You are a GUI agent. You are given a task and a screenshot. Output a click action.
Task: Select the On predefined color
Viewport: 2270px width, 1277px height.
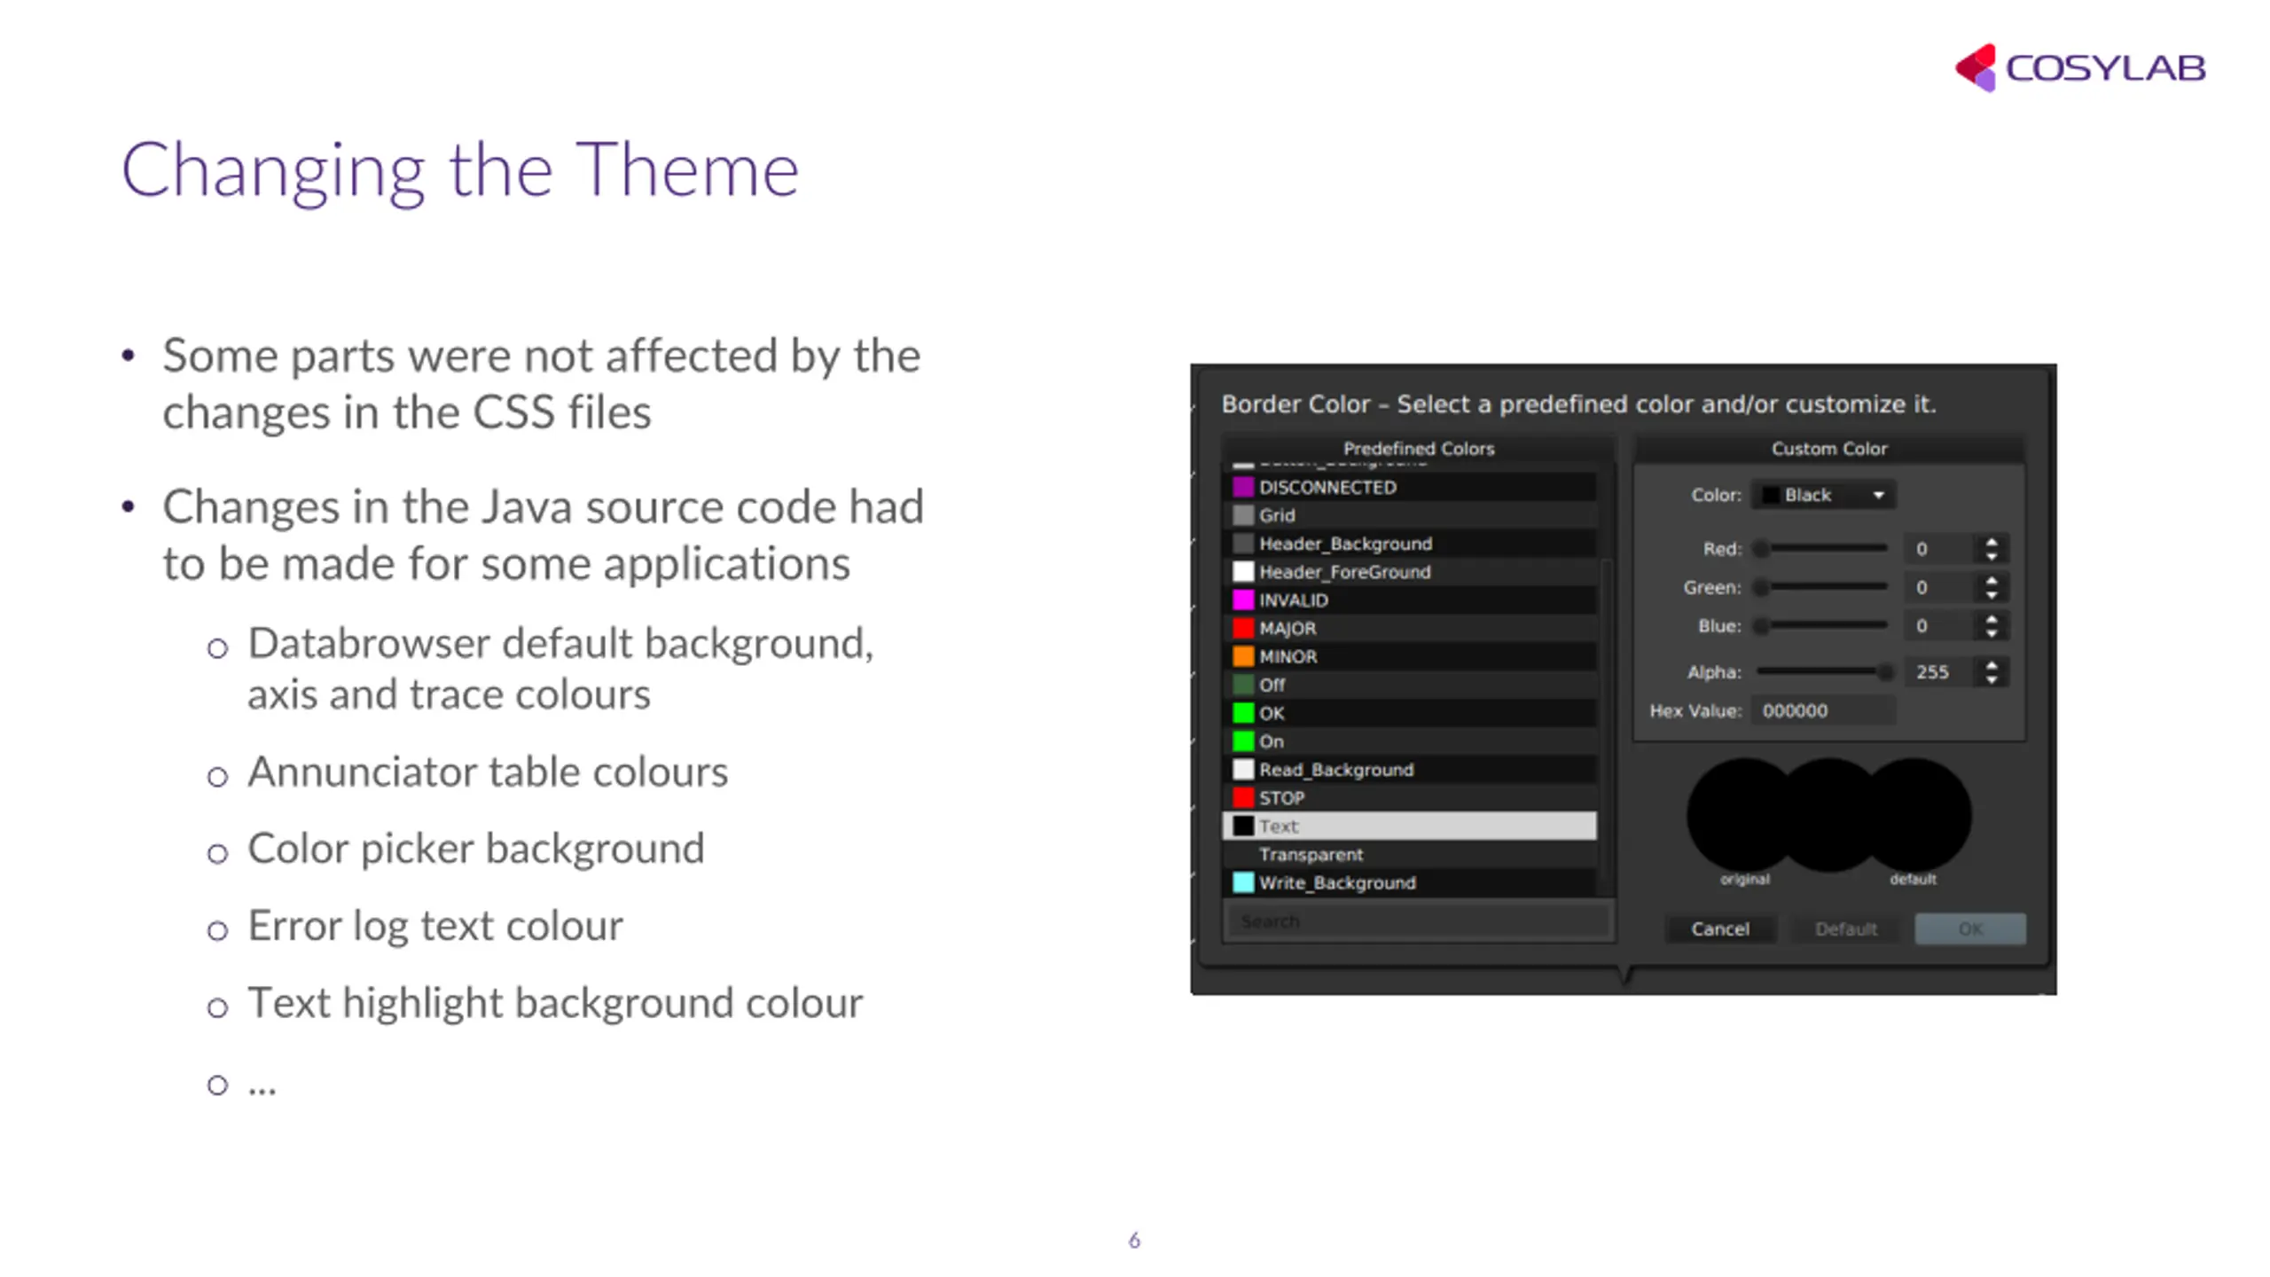pyautogui.click(x=1410, y=741)
